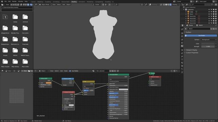The height and width of the screenshot is (122, 218).
Task: Open the Render menu
Action: [x=14, y=1]
